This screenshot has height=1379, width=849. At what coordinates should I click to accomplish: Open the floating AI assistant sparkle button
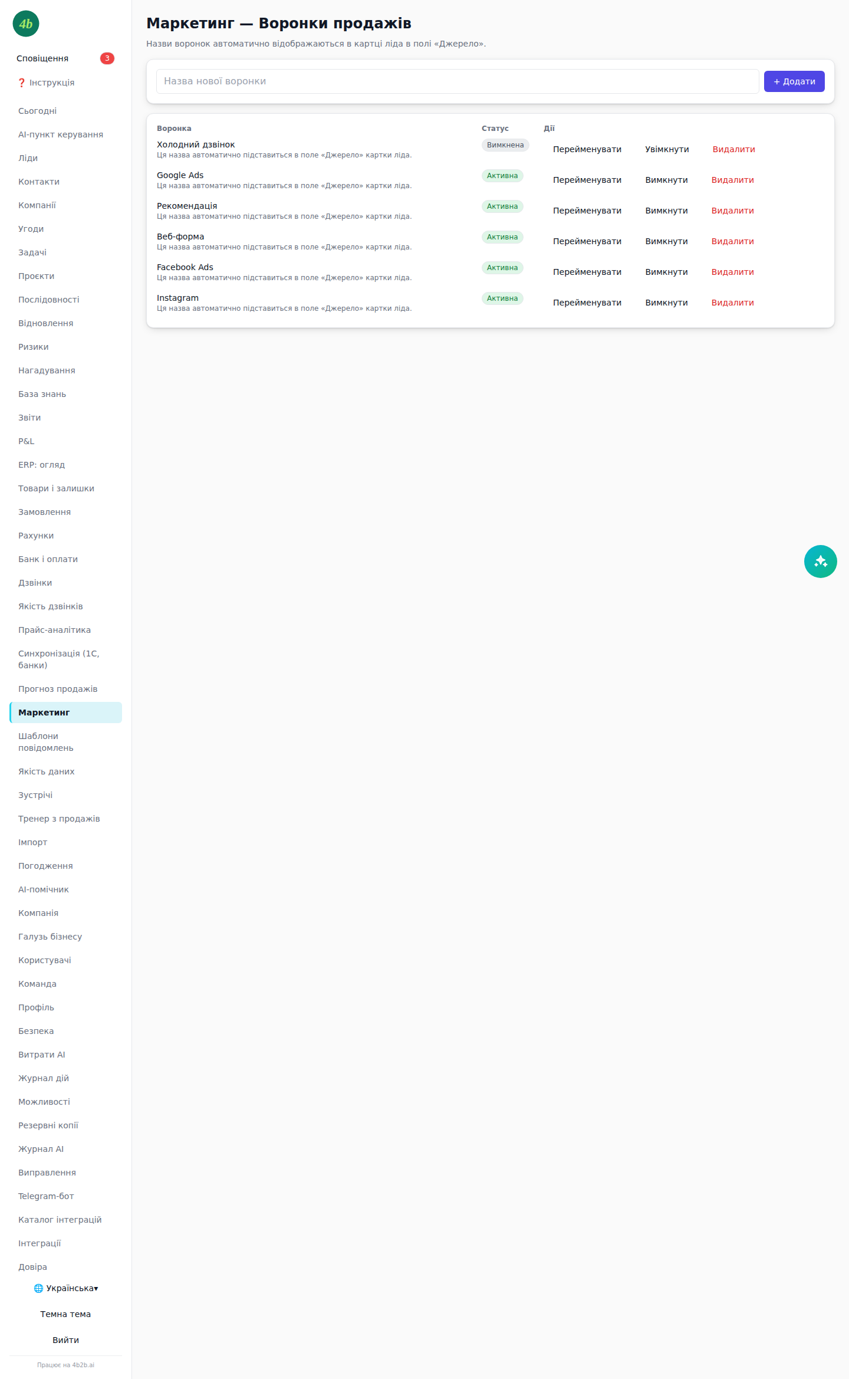[x=820, y=562]
